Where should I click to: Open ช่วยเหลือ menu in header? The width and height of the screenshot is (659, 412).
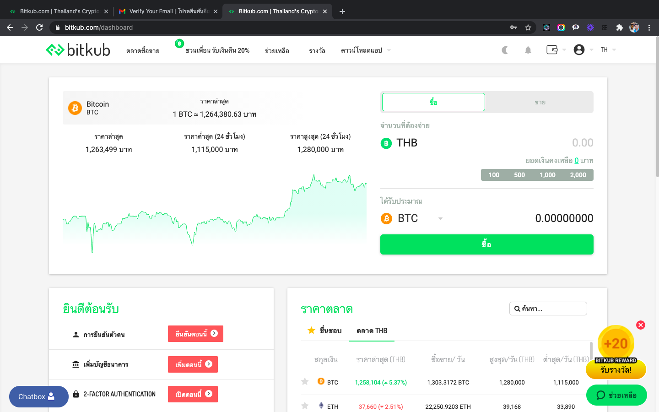tap(277, 51)
